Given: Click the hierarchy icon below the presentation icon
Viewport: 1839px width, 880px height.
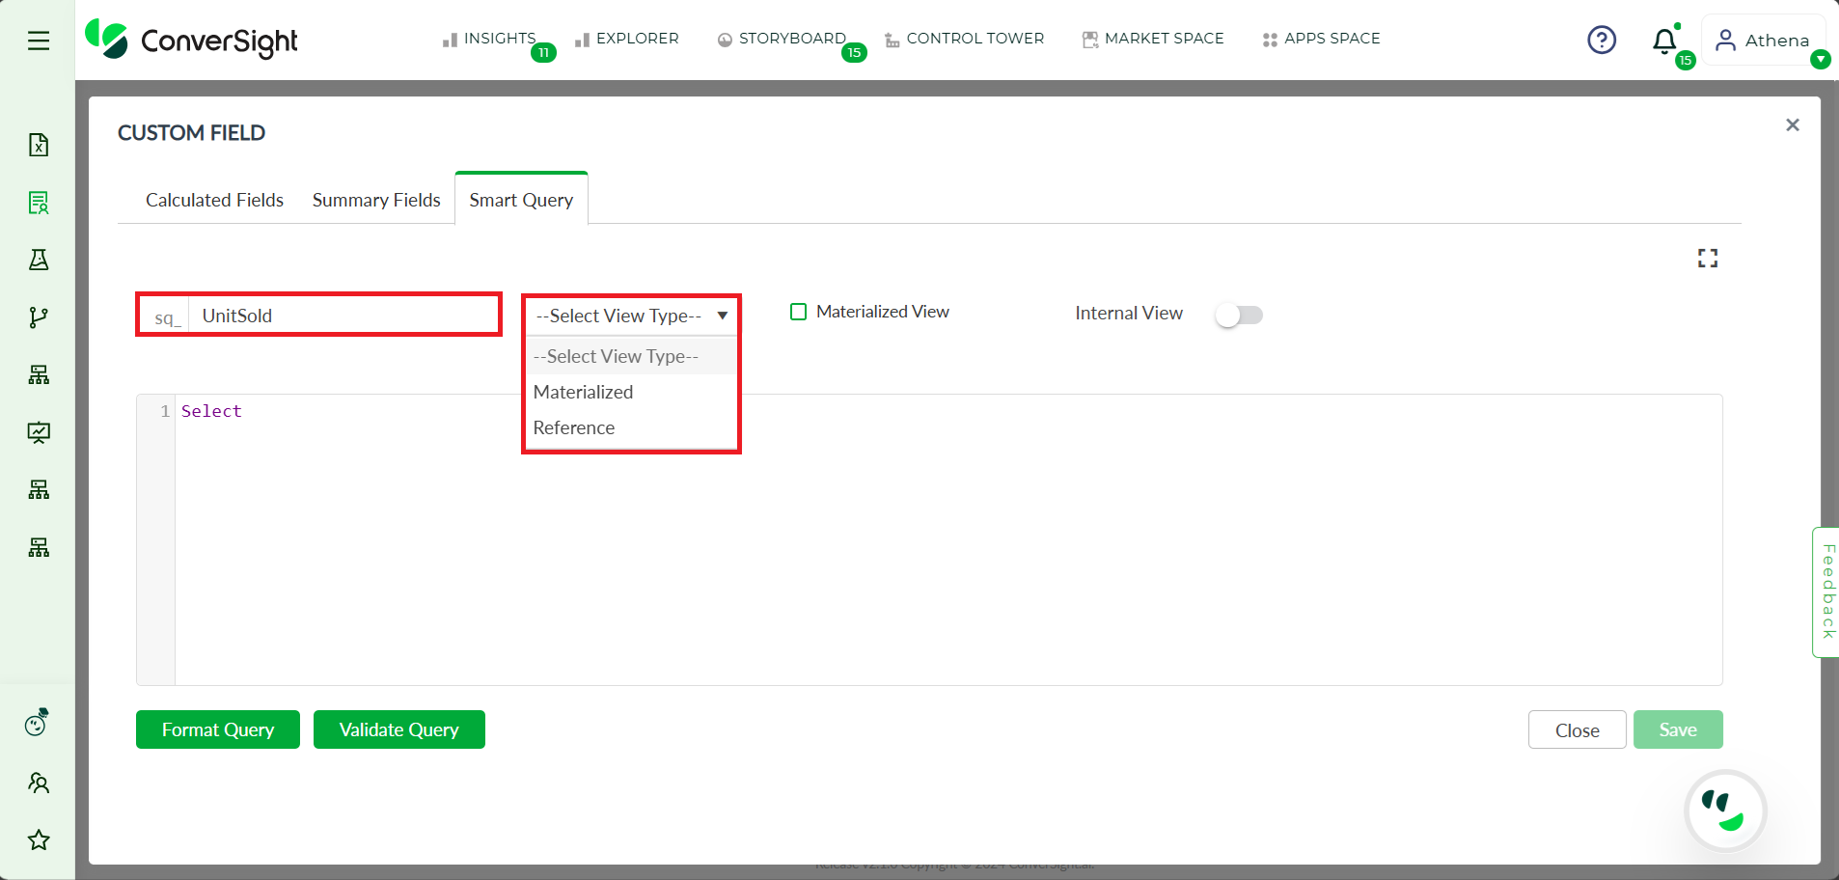Looking at the screenshot, I should (39, 489).
